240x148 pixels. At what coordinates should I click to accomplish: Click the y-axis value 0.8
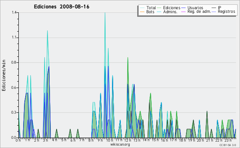(14, 62)
